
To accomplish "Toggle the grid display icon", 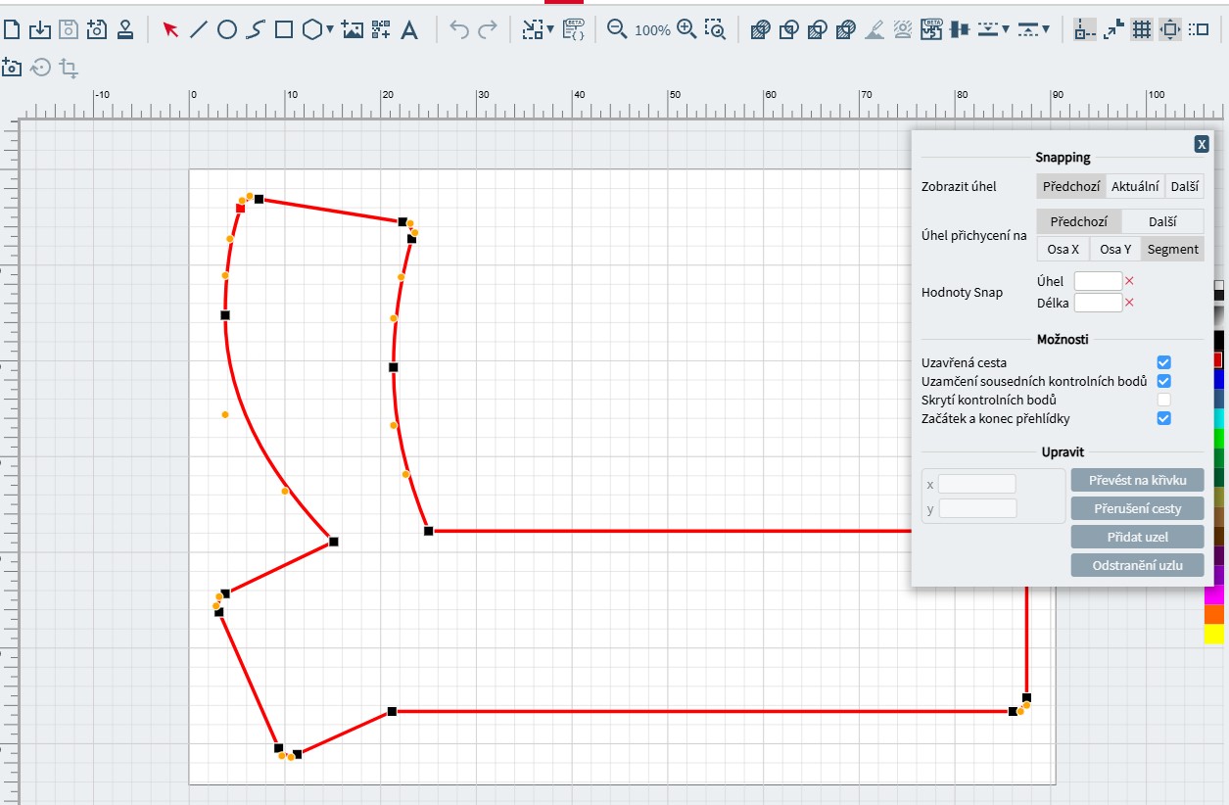I will point(1141,30).
